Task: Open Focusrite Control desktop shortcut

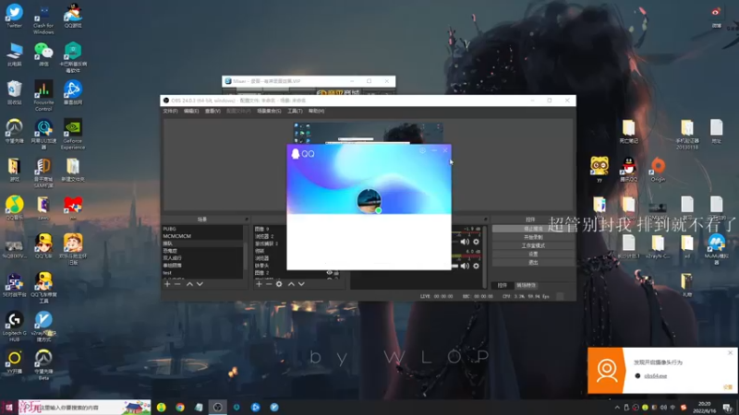Action: pos(43,96)
